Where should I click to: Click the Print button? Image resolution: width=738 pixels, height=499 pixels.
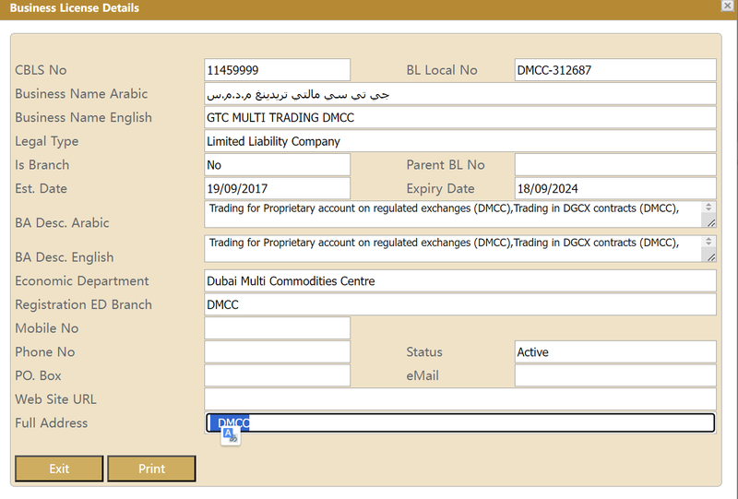[x=151, y=469]
